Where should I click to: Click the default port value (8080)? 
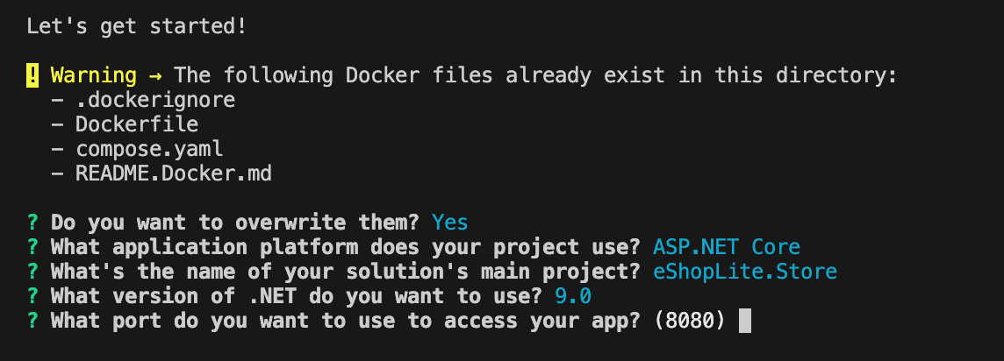coord(690,320)
